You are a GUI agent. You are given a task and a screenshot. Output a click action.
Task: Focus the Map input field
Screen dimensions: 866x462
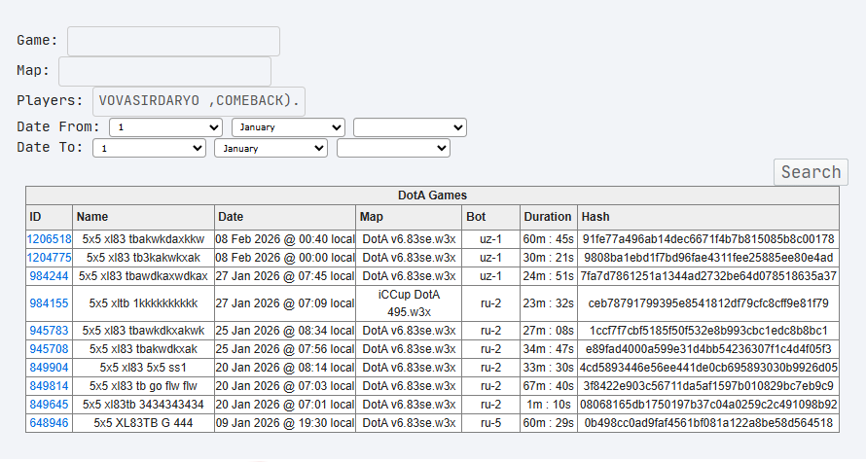(x=164, y=71)
